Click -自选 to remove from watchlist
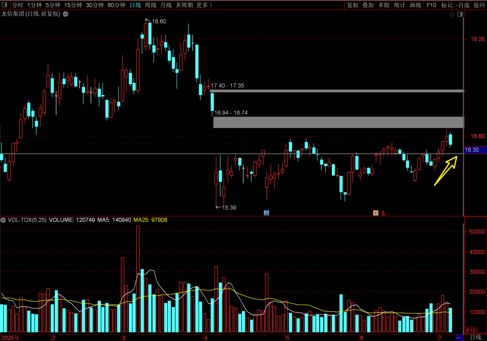487x341 pixels. (463, 5)
